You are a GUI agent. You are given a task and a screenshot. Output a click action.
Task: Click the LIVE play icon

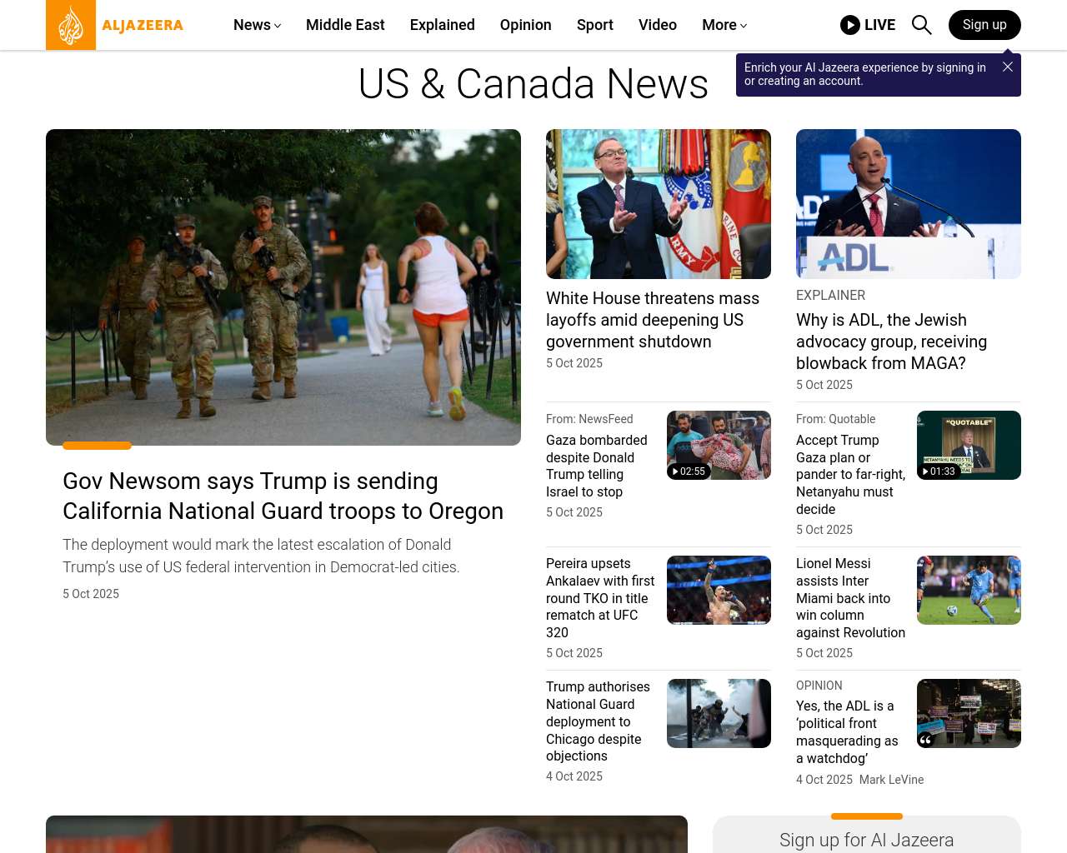pos(849,25)
